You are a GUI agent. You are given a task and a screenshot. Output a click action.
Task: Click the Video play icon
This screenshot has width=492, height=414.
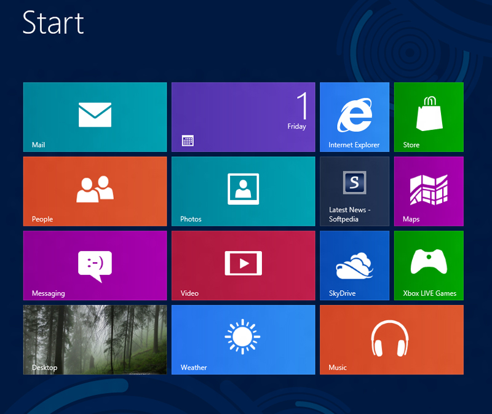pos(243,263)
